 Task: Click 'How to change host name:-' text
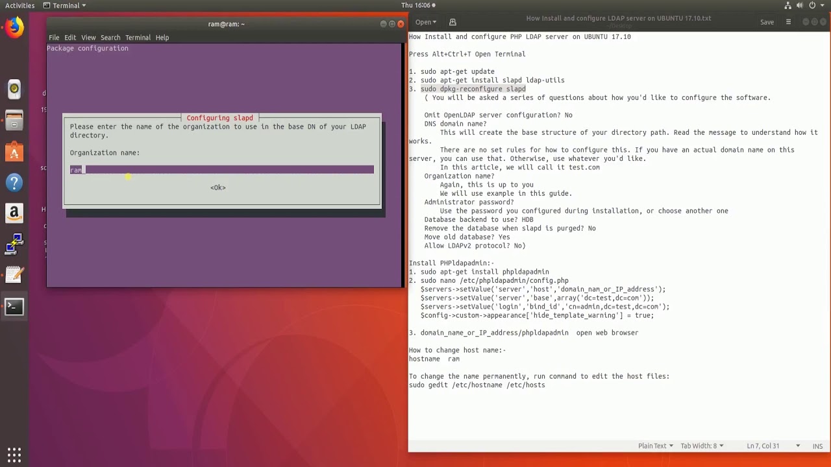[x=457, y=350]
